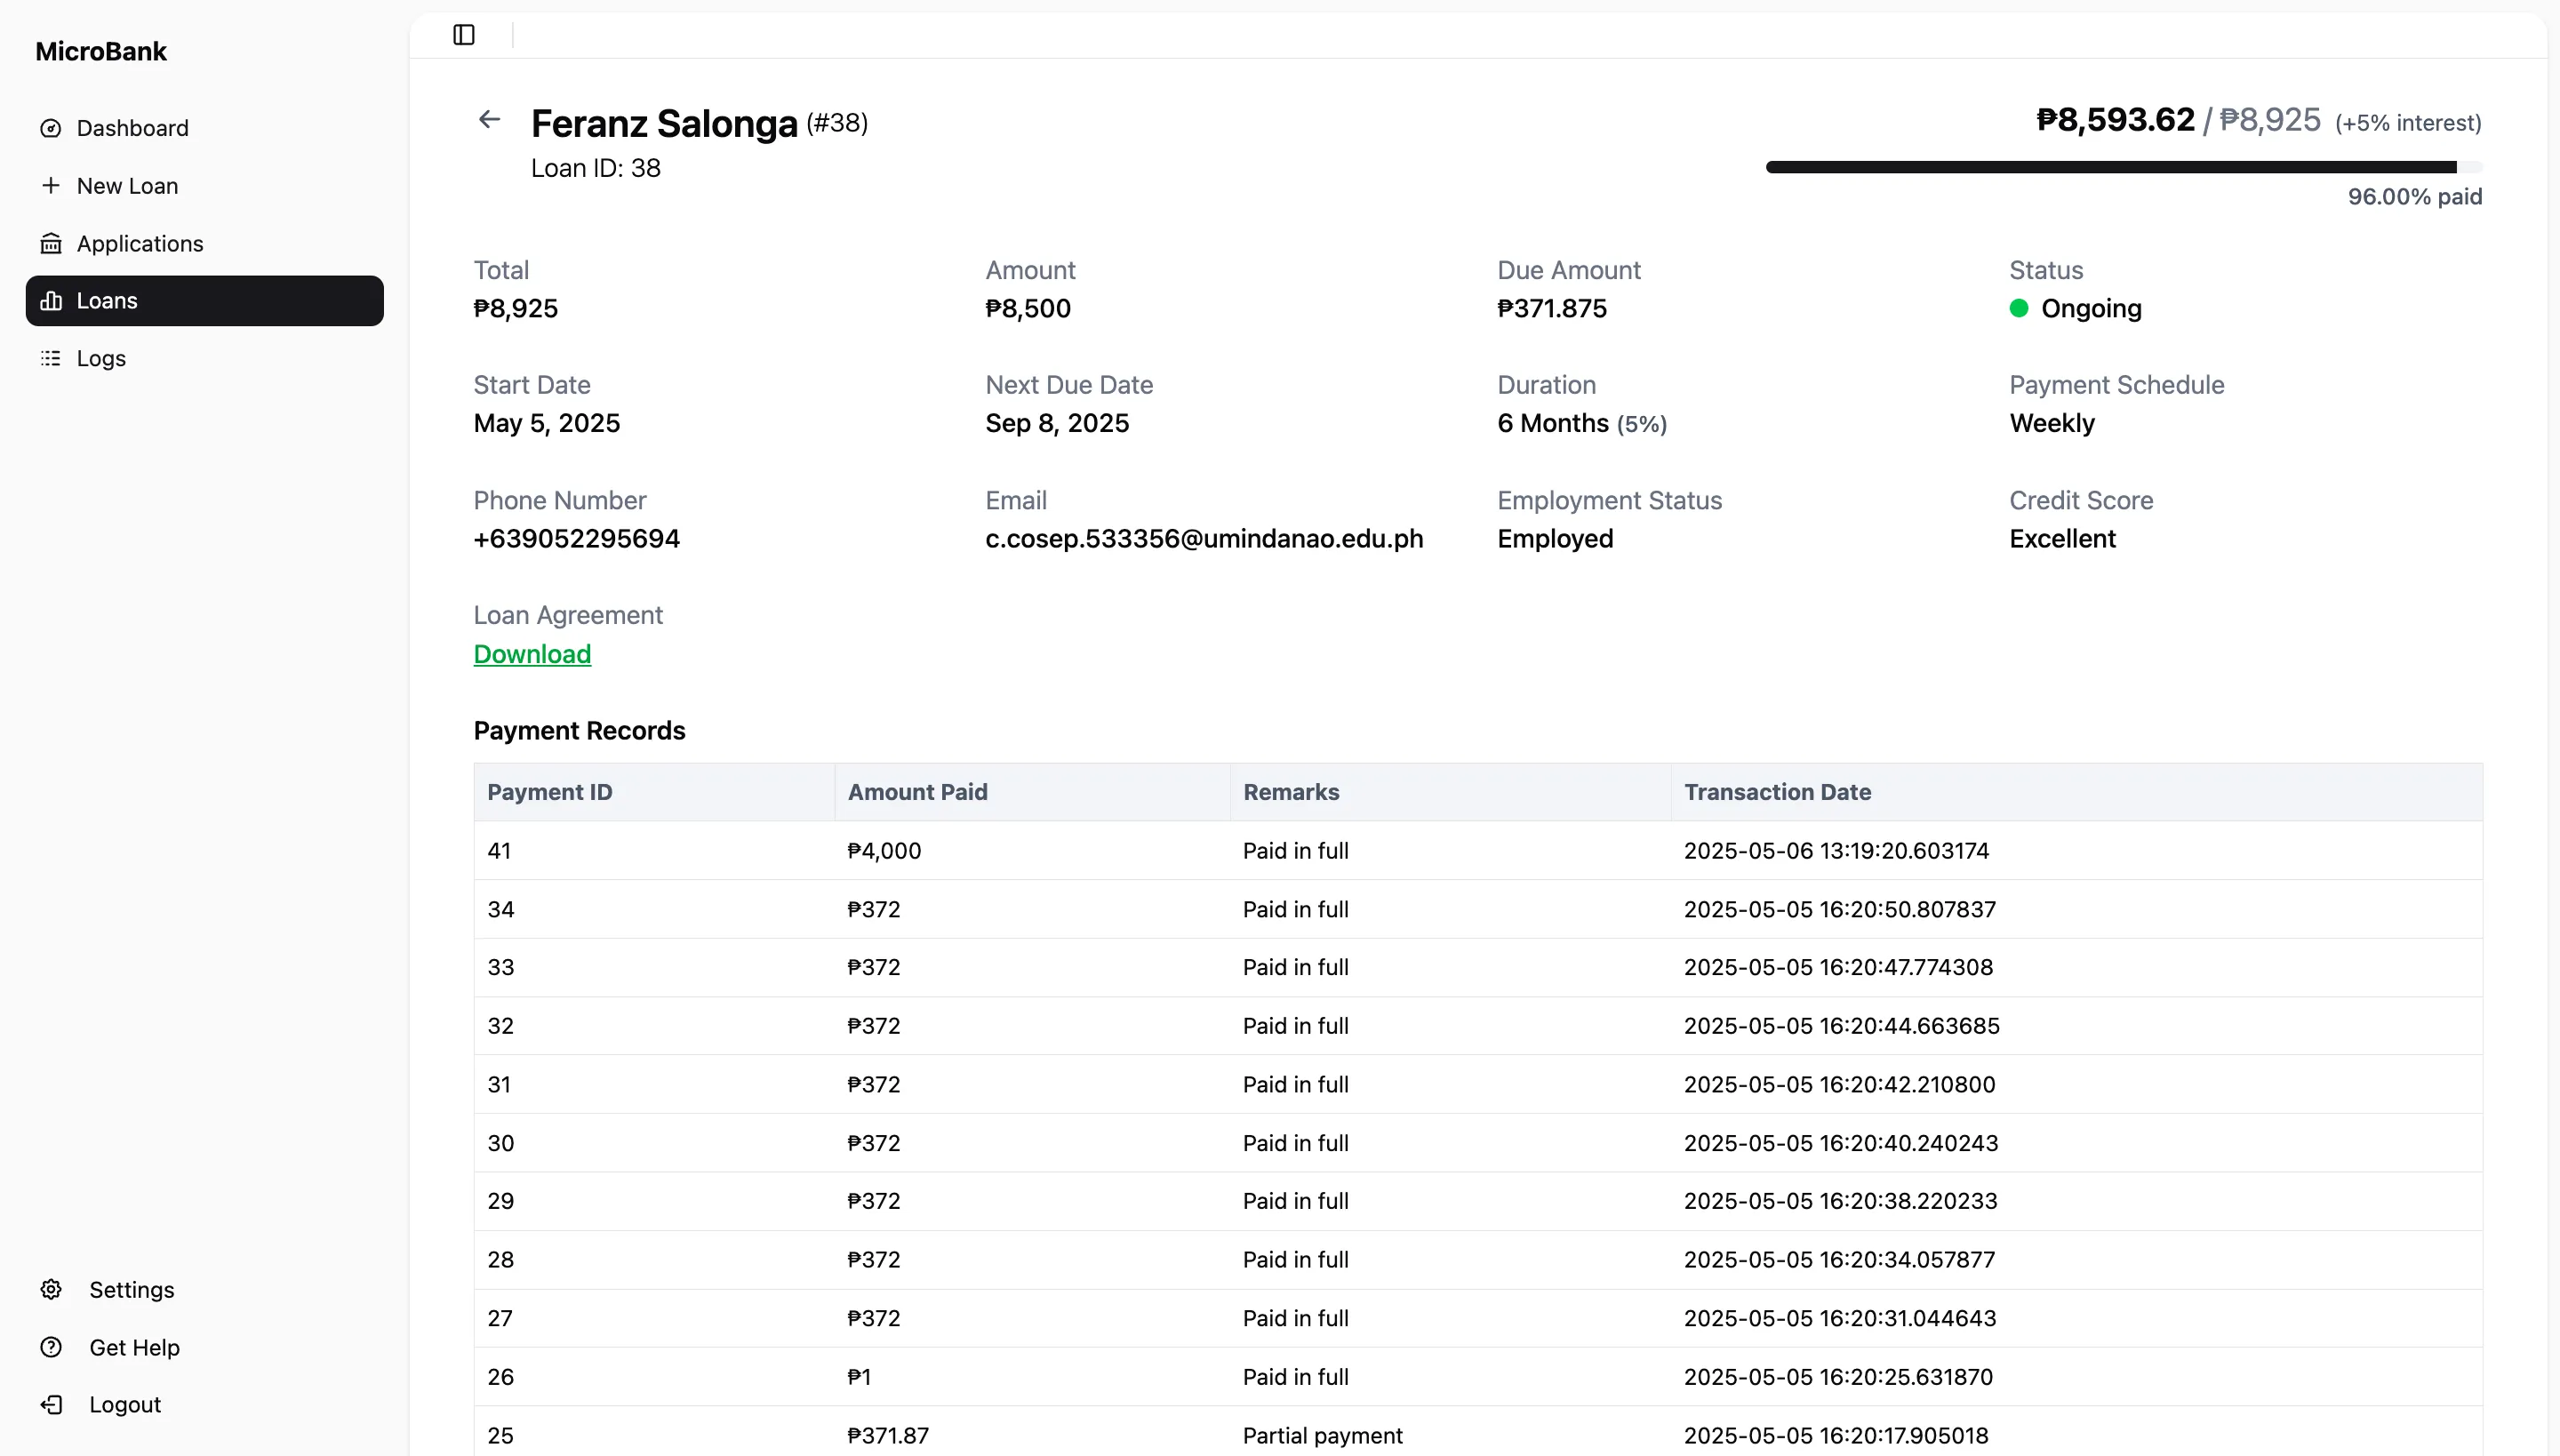
Task: Click the Loans chart icon
Action: pos(51,301)
